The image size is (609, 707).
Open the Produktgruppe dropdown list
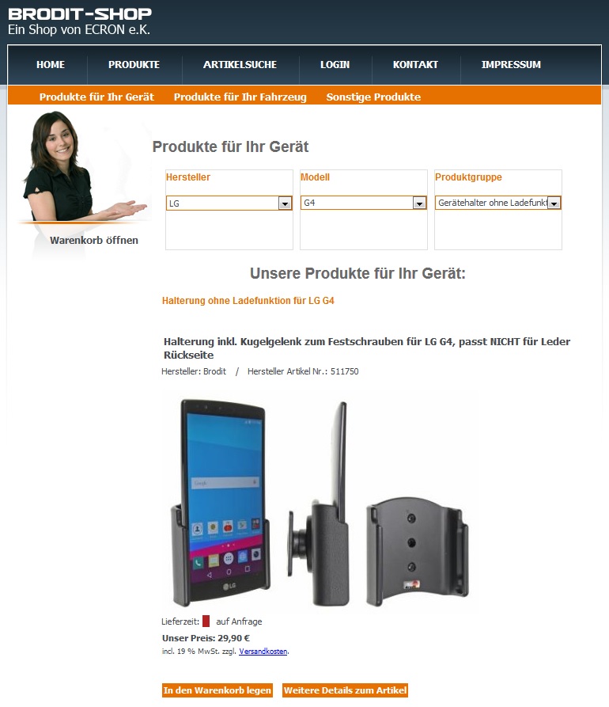coord(497,203)
